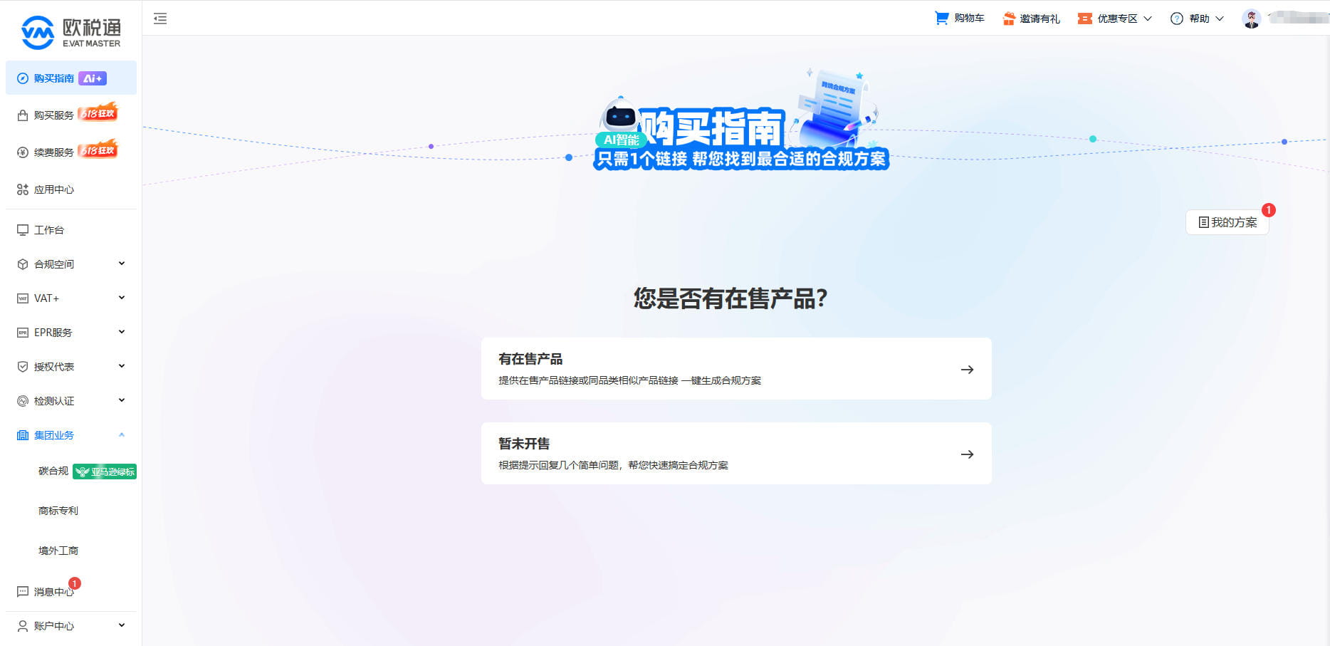Expand the EPR服务 chevron
Image resolution: width=1330 pixels, height=646 pixels.
122,332
